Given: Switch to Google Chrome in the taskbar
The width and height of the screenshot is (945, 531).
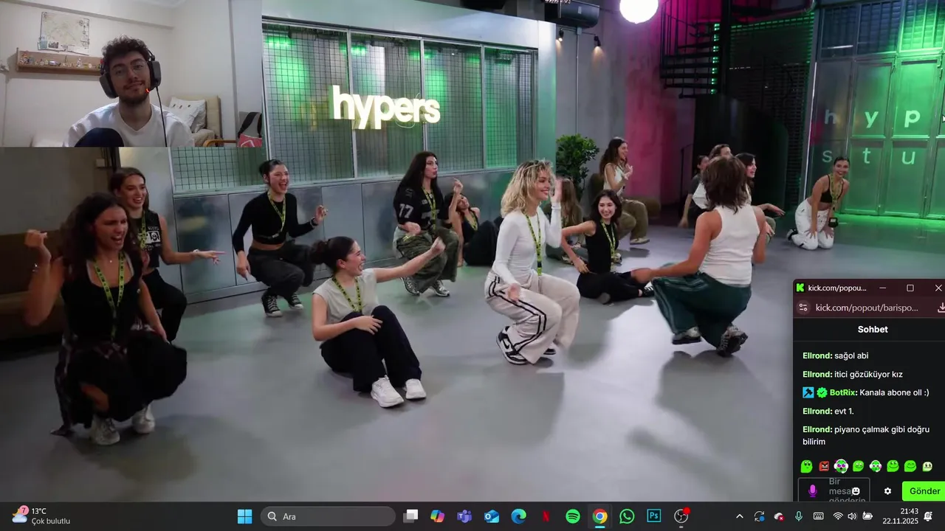Looking at the screenshot, I should tap(599, 516).
